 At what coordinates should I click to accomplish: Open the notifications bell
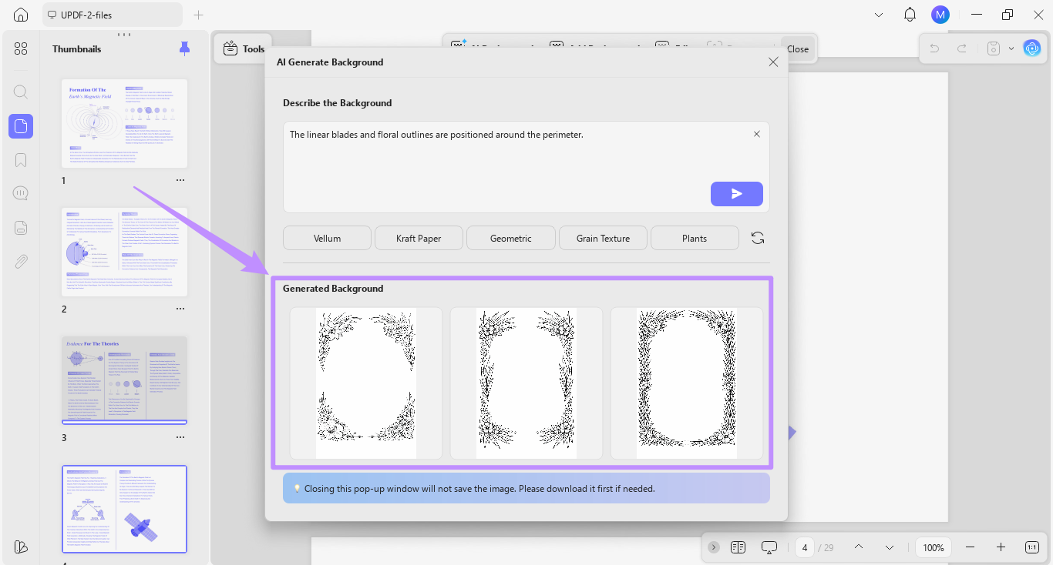pos(910,15)
